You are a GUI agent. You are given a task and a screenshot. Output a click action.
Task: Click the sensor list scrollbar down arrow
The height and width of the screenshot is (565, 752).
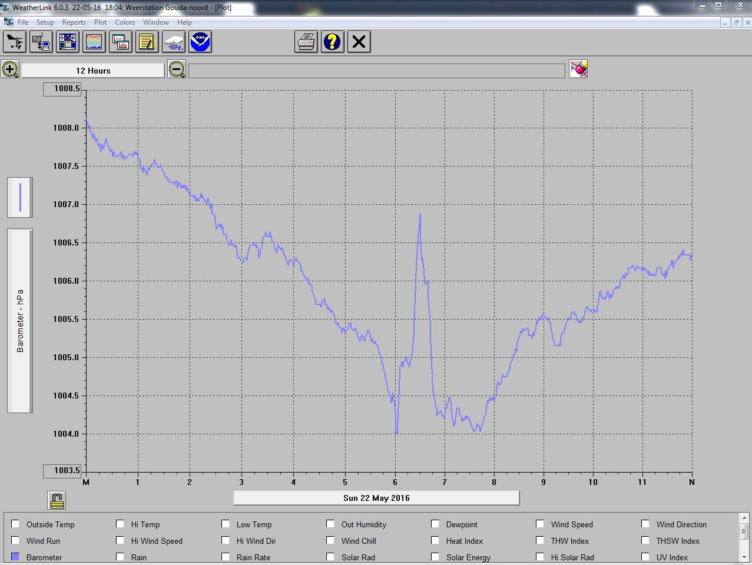pyautogui.click(x=744, y=557)
